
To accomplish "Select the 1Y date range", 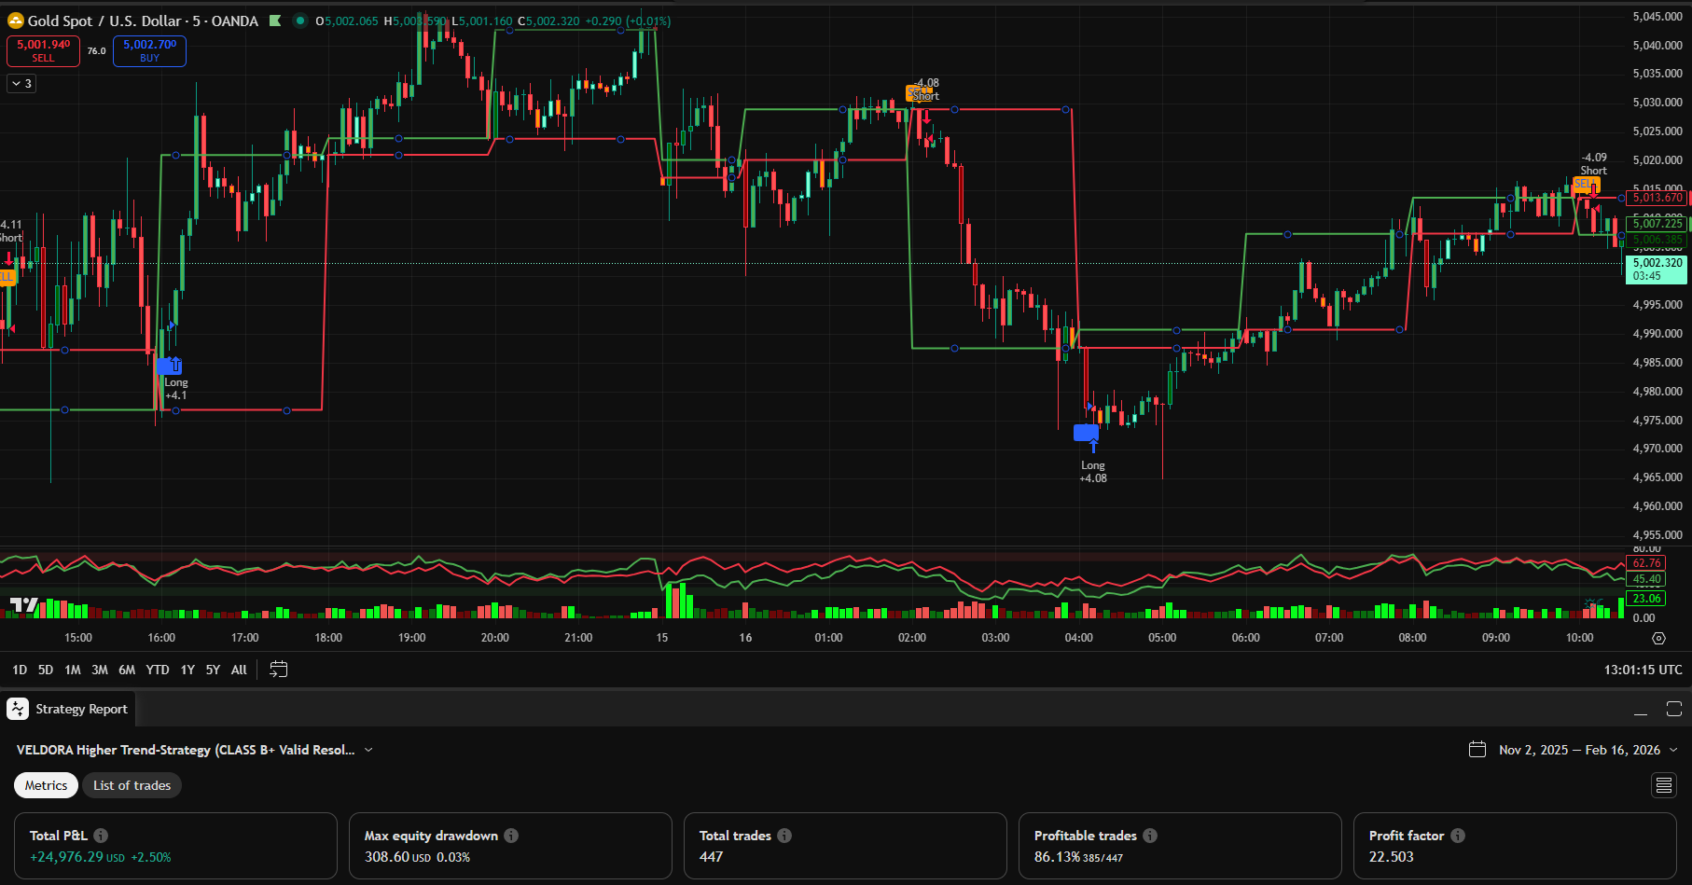I will pyautogui.click(x=187, y=670).
